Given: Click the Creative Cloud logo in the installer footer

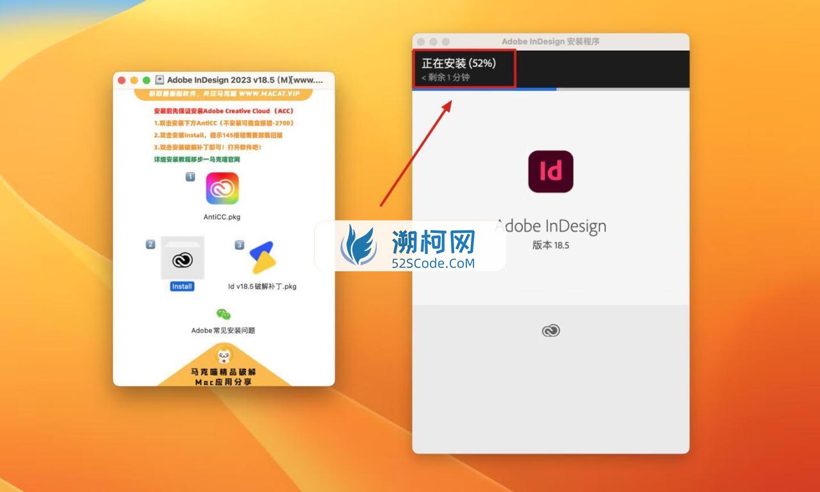Looking at the screenshot, I should [551, 330].
